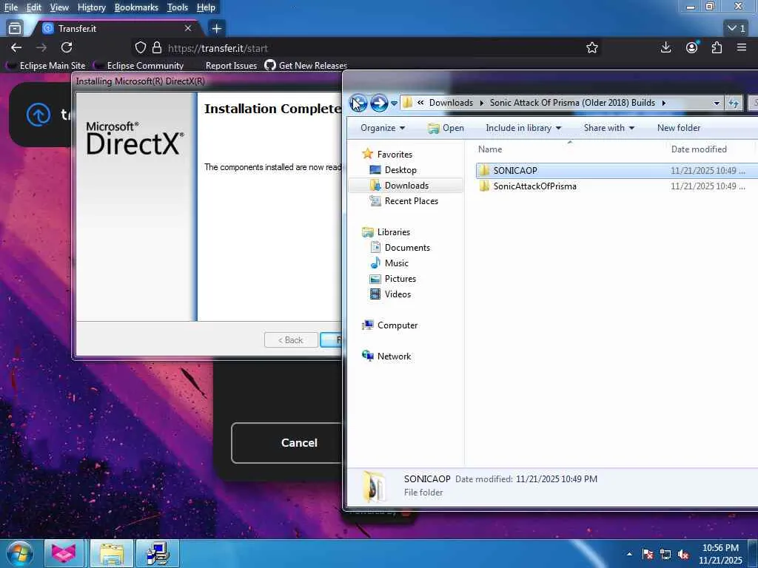Viewport: 758px width, 568px height.
Task: Select Downloads in the breadcrumb path
Action: pyautogui.click(x=451, y=103)
